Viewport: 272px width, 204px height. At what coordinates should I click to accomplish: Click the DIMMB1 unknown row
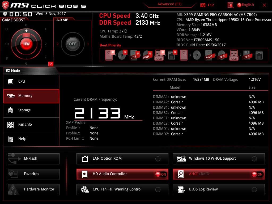pyautogui.click(x=208, y=107)
